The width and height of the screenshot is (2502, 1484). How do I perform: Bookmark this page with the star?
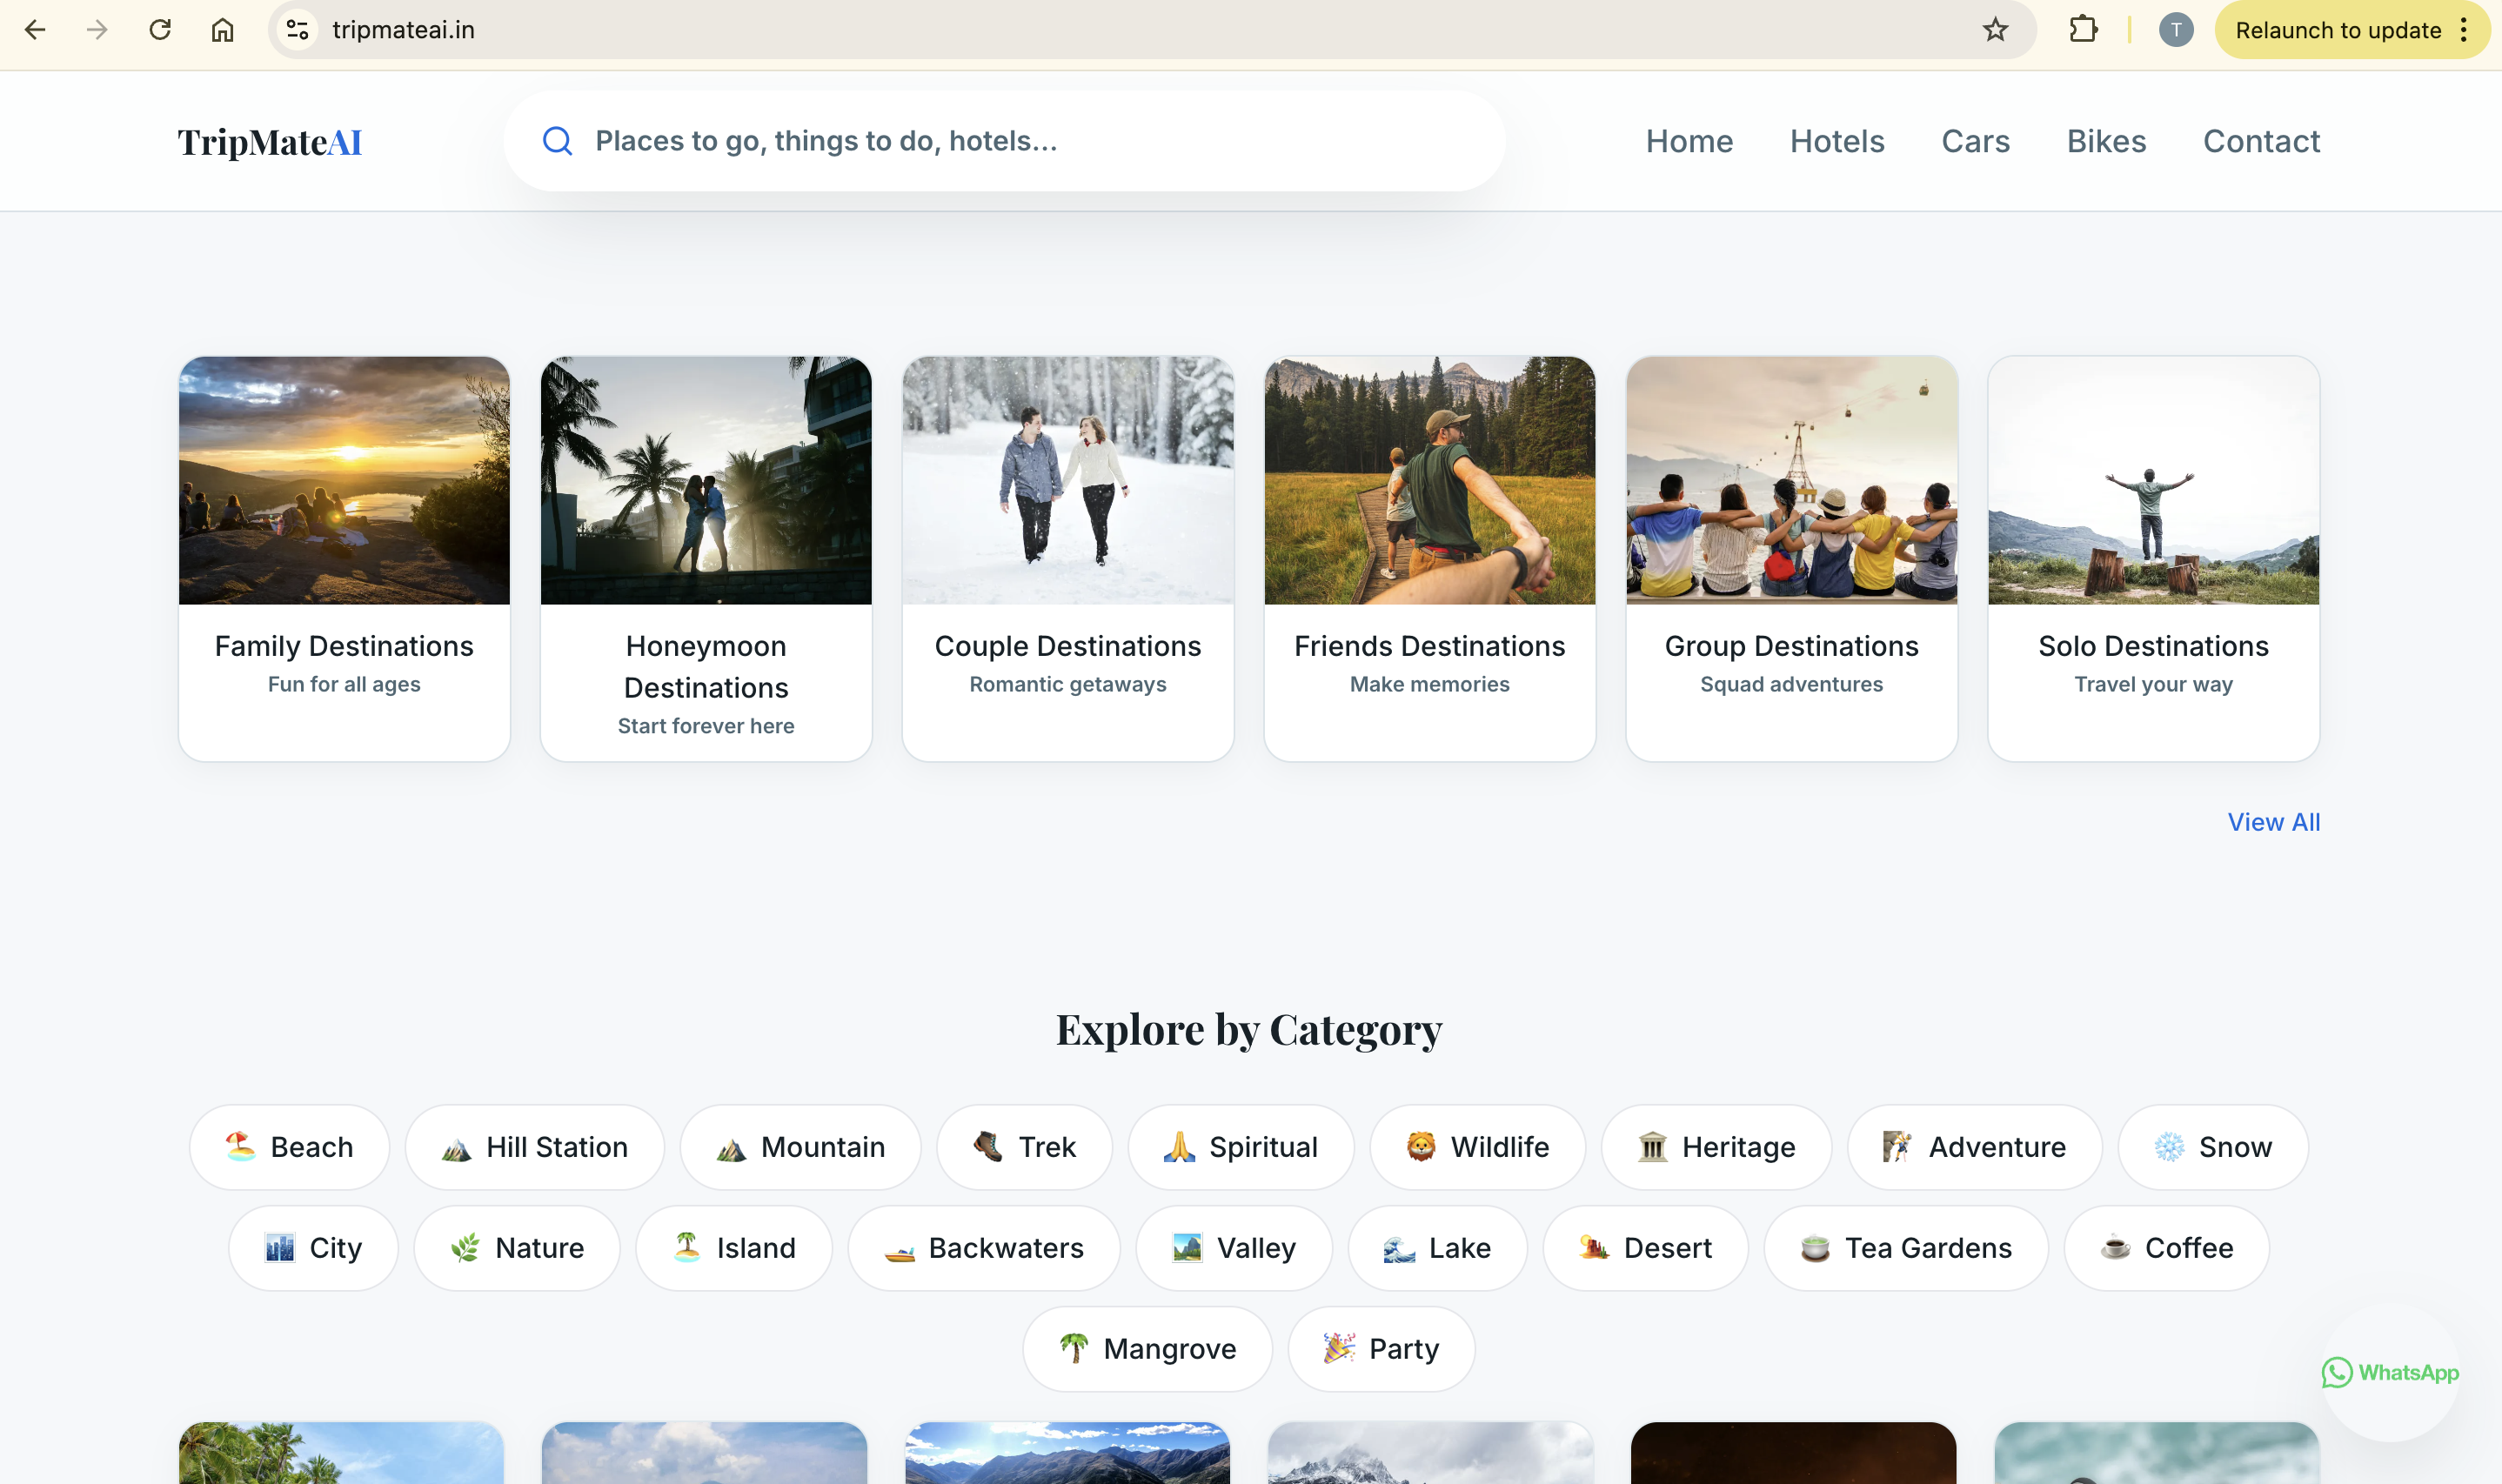[x=1996, y=29]
